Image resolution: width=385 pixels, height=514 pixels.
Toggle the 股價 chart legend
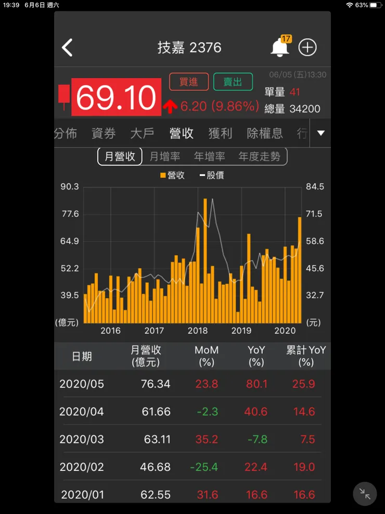tap(212, 175)
